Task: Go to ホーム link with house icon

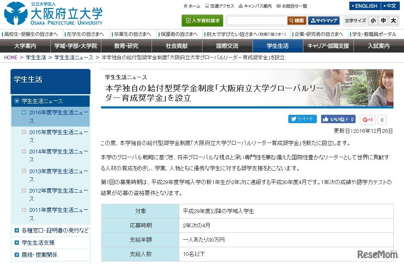Action: click(192, 6)
